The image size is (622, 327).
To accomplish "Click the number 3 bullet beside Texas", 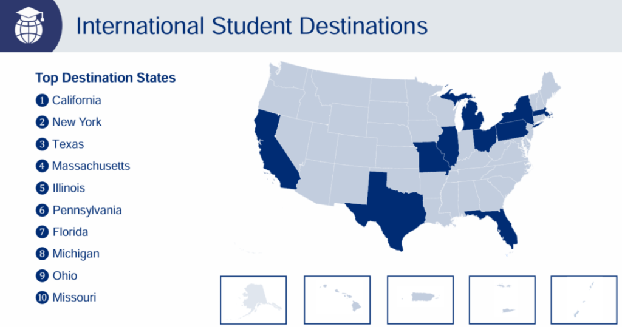I will click(41, 144).
